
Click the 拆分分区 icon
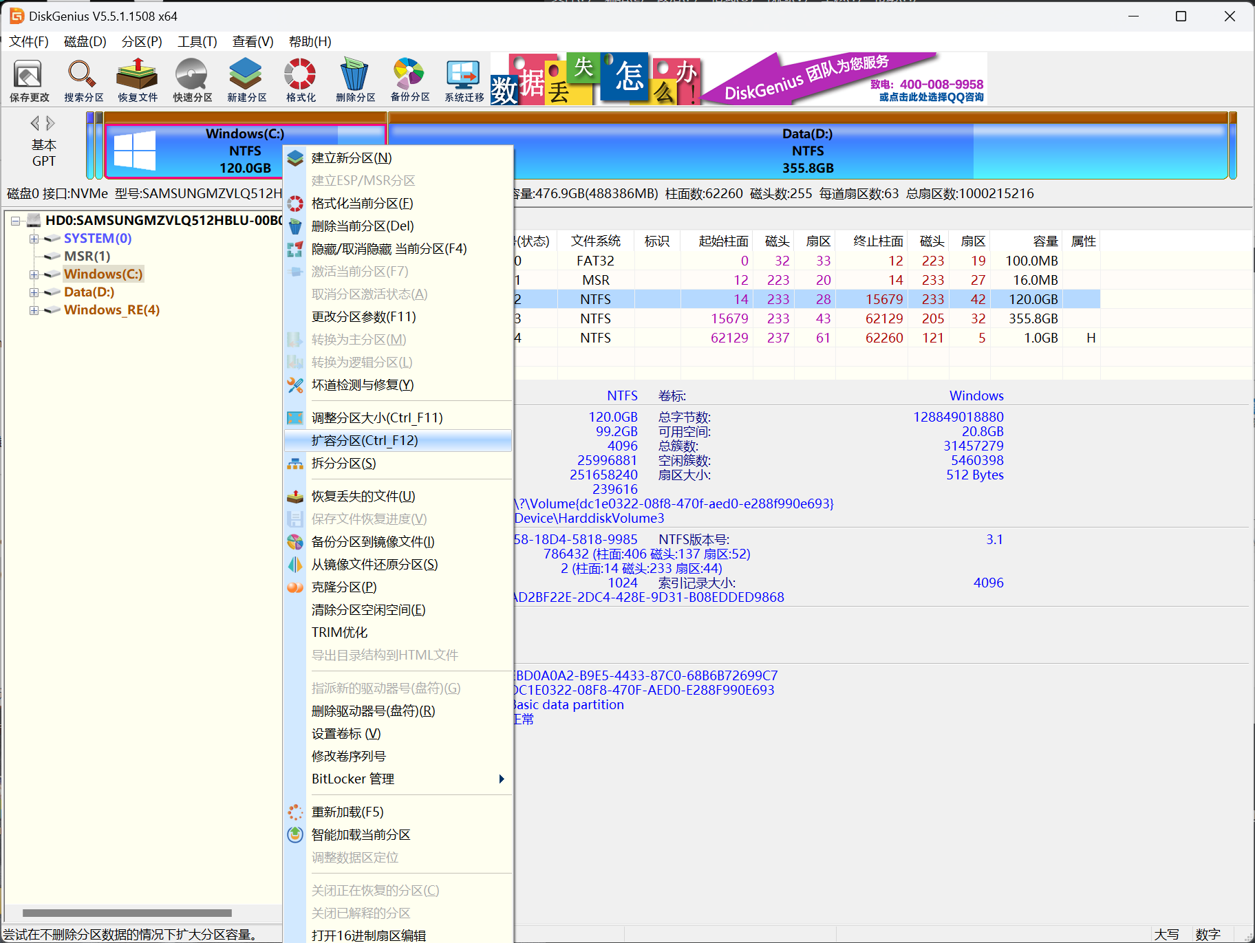[295, 464]
